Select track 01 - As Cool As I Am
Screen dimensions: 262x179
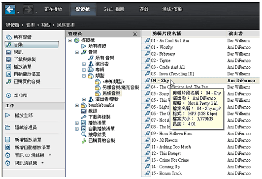tap(170, 41)
